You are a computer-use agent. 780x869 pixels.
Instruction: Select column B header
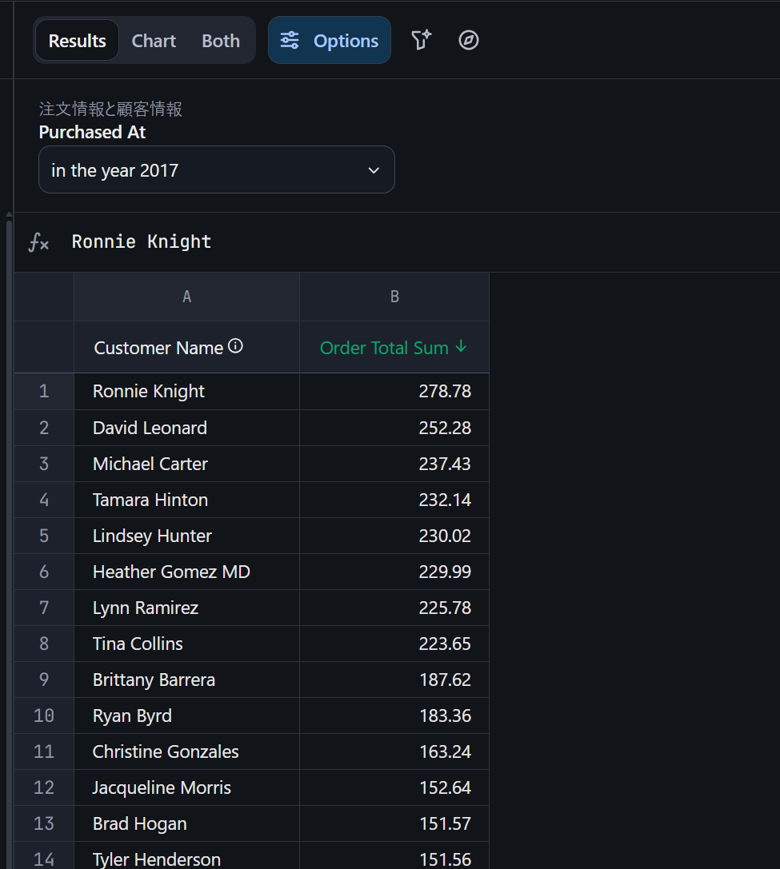tap(394, 297)
